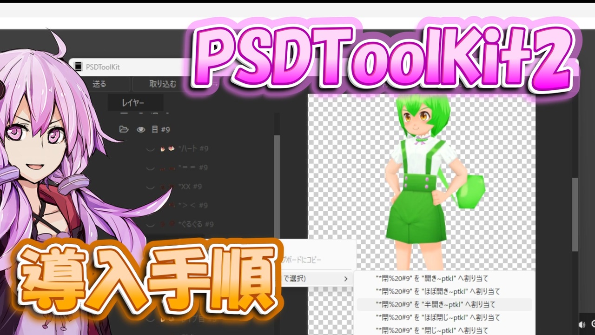Select the *> < #9 layer name
The image size is (595, 335).
pyautogui.click(x=193, y=205)
